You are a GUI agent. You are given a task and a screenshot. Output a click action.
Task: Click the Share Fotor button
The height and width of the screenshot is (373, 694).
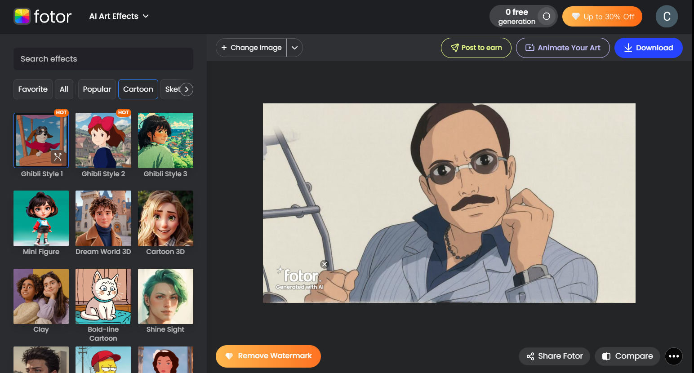(x=555, y=356)
